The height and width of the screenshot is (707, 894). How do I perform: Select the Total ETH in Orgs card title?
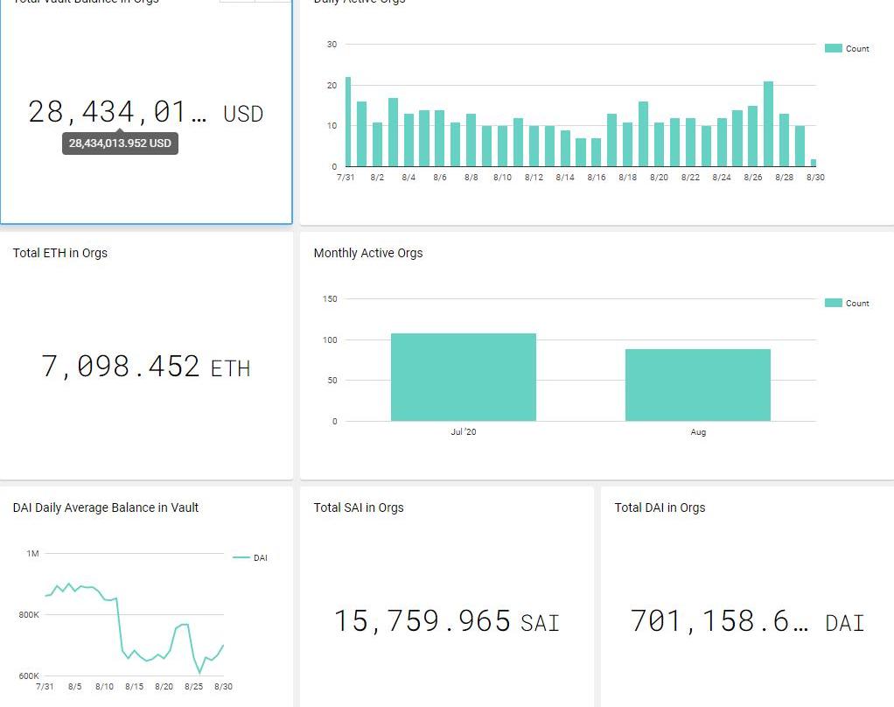tap(60, 253)
